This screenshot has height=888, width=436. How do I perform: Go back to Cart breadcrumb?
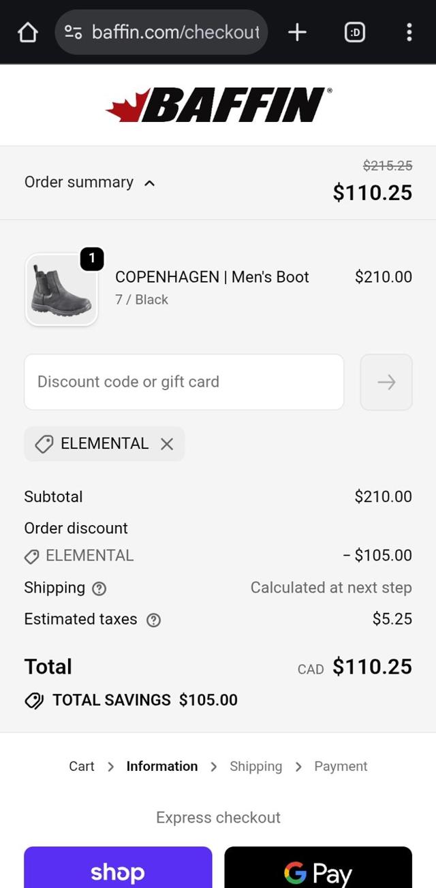[x=82, y=766]
